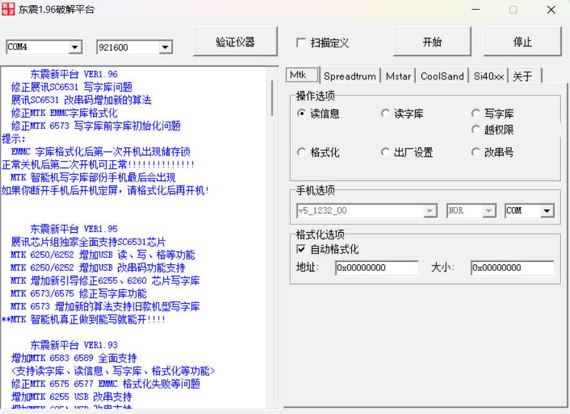Click log line 修正MTK 6573 写字库前字库初始化问题
Image resolution: width=570 pixels, height=414 pixels.
click(96, 126)
